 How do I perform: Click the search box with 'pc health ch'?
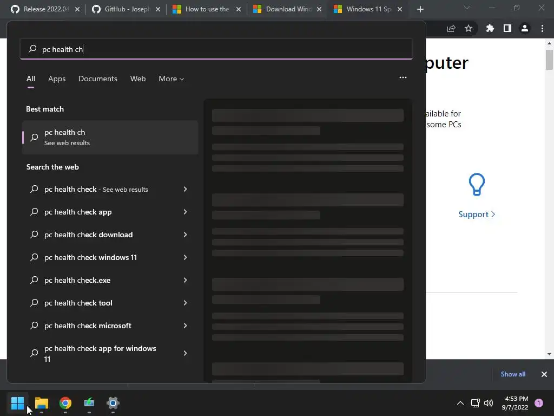coord(216,49)
